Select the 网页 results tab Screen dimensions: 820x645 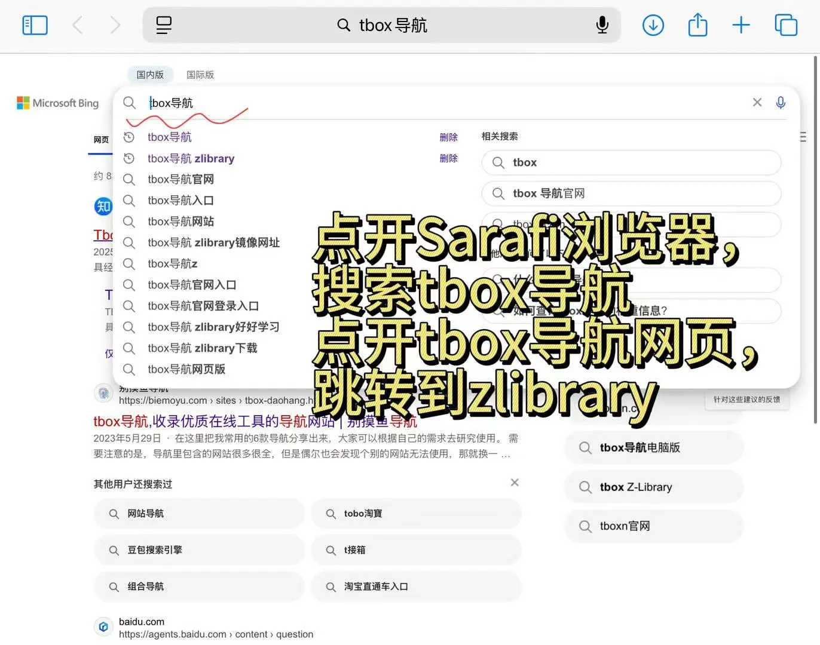pos(101,140)
